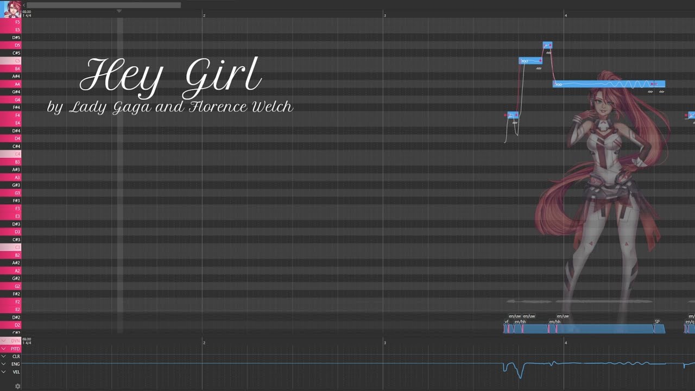Click the G3 piano key
Image resolution: width=695 pixels, height=391 pixels.
point(11,193)
